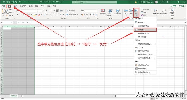
Task: Click the Format (格式) ribbon button
Action: pos(136,13)
